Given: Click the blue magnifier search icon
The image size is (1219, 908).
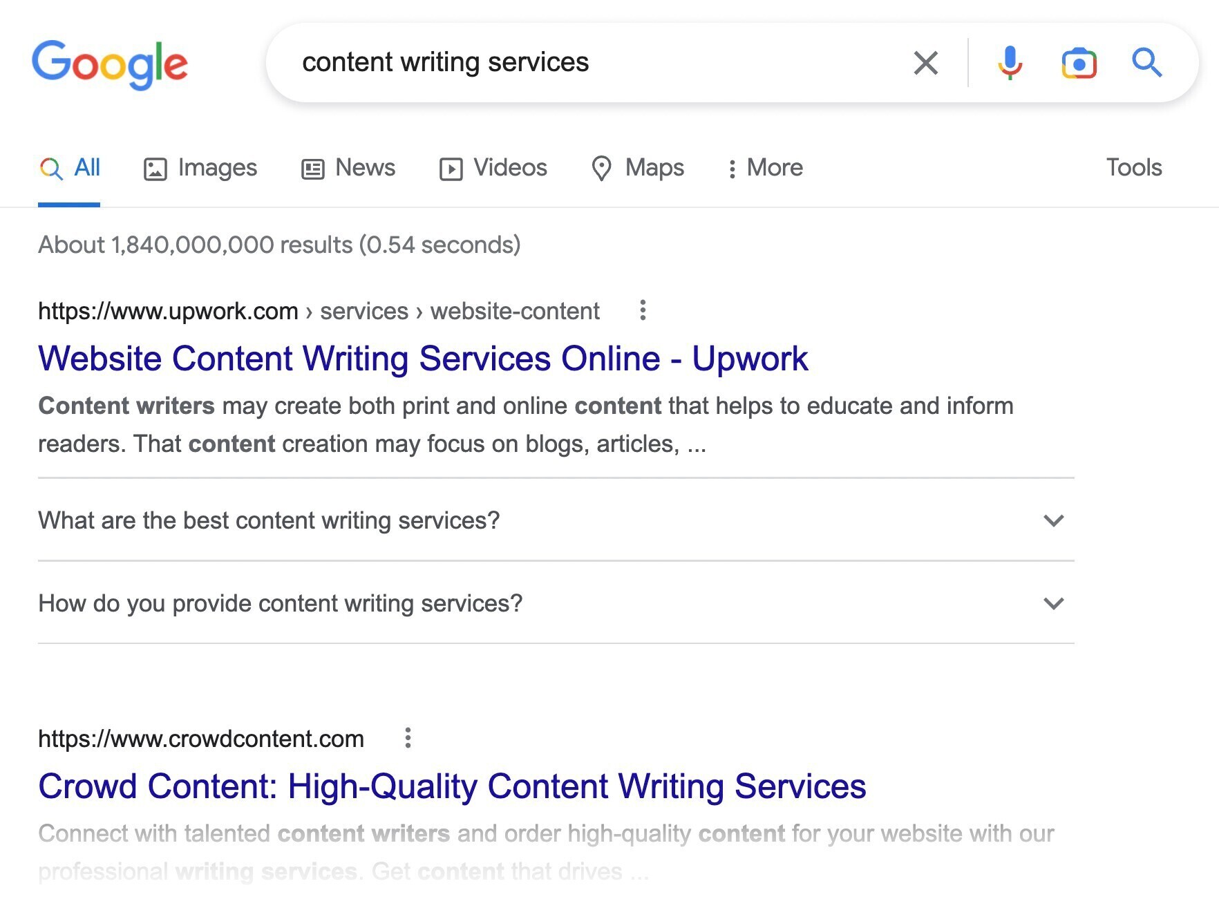Looking at the screenshot, I should tap(1146, 63).
